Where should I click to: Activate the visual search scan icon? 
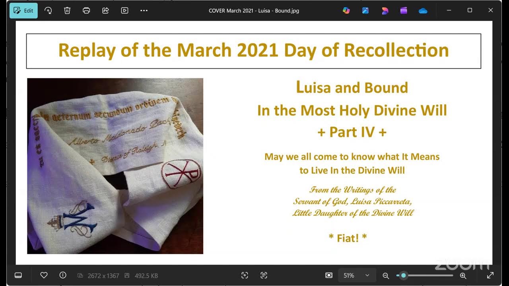point(245,275)
